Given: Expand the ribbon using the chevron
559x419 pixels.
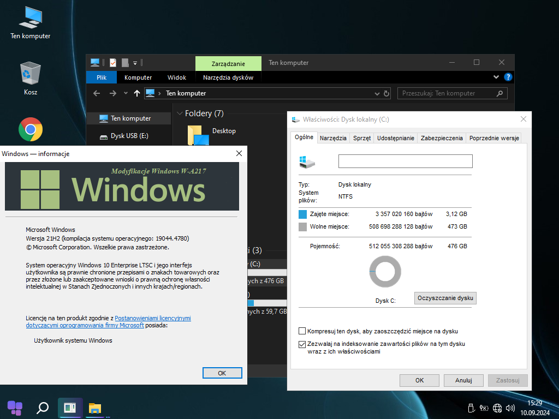Looking at the screenshot, I should click(496, 77).
